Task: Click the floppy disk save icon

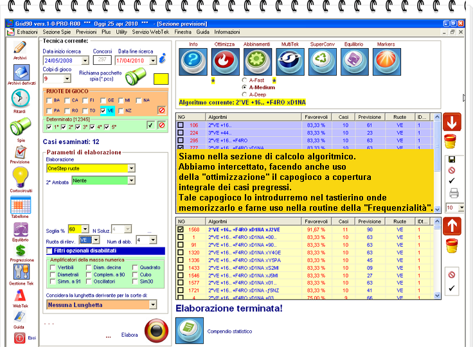Action: (452, 159)
